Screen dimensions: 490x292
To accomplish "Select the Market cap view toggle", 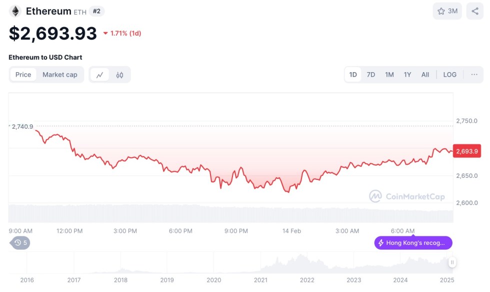I will [60, 75].
